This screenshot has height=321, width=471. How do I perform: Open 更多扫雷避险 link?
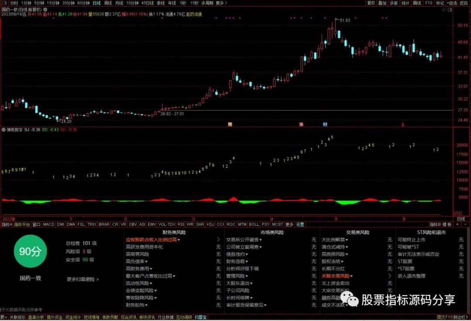[x=82, y=279]
